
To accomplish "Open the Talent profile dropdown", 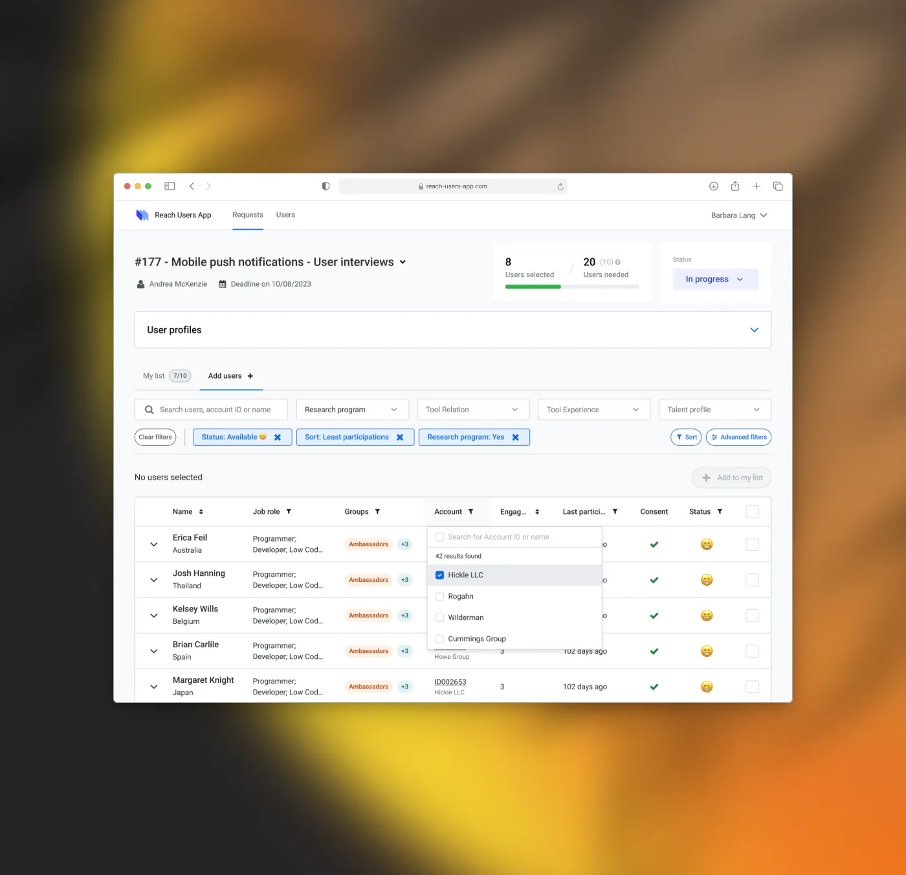I will [x=715, y=410].
